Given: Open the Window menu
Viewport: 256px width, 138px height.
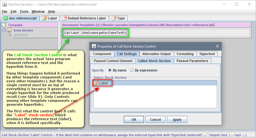Looking at the screenshot, I should (38, 12).
